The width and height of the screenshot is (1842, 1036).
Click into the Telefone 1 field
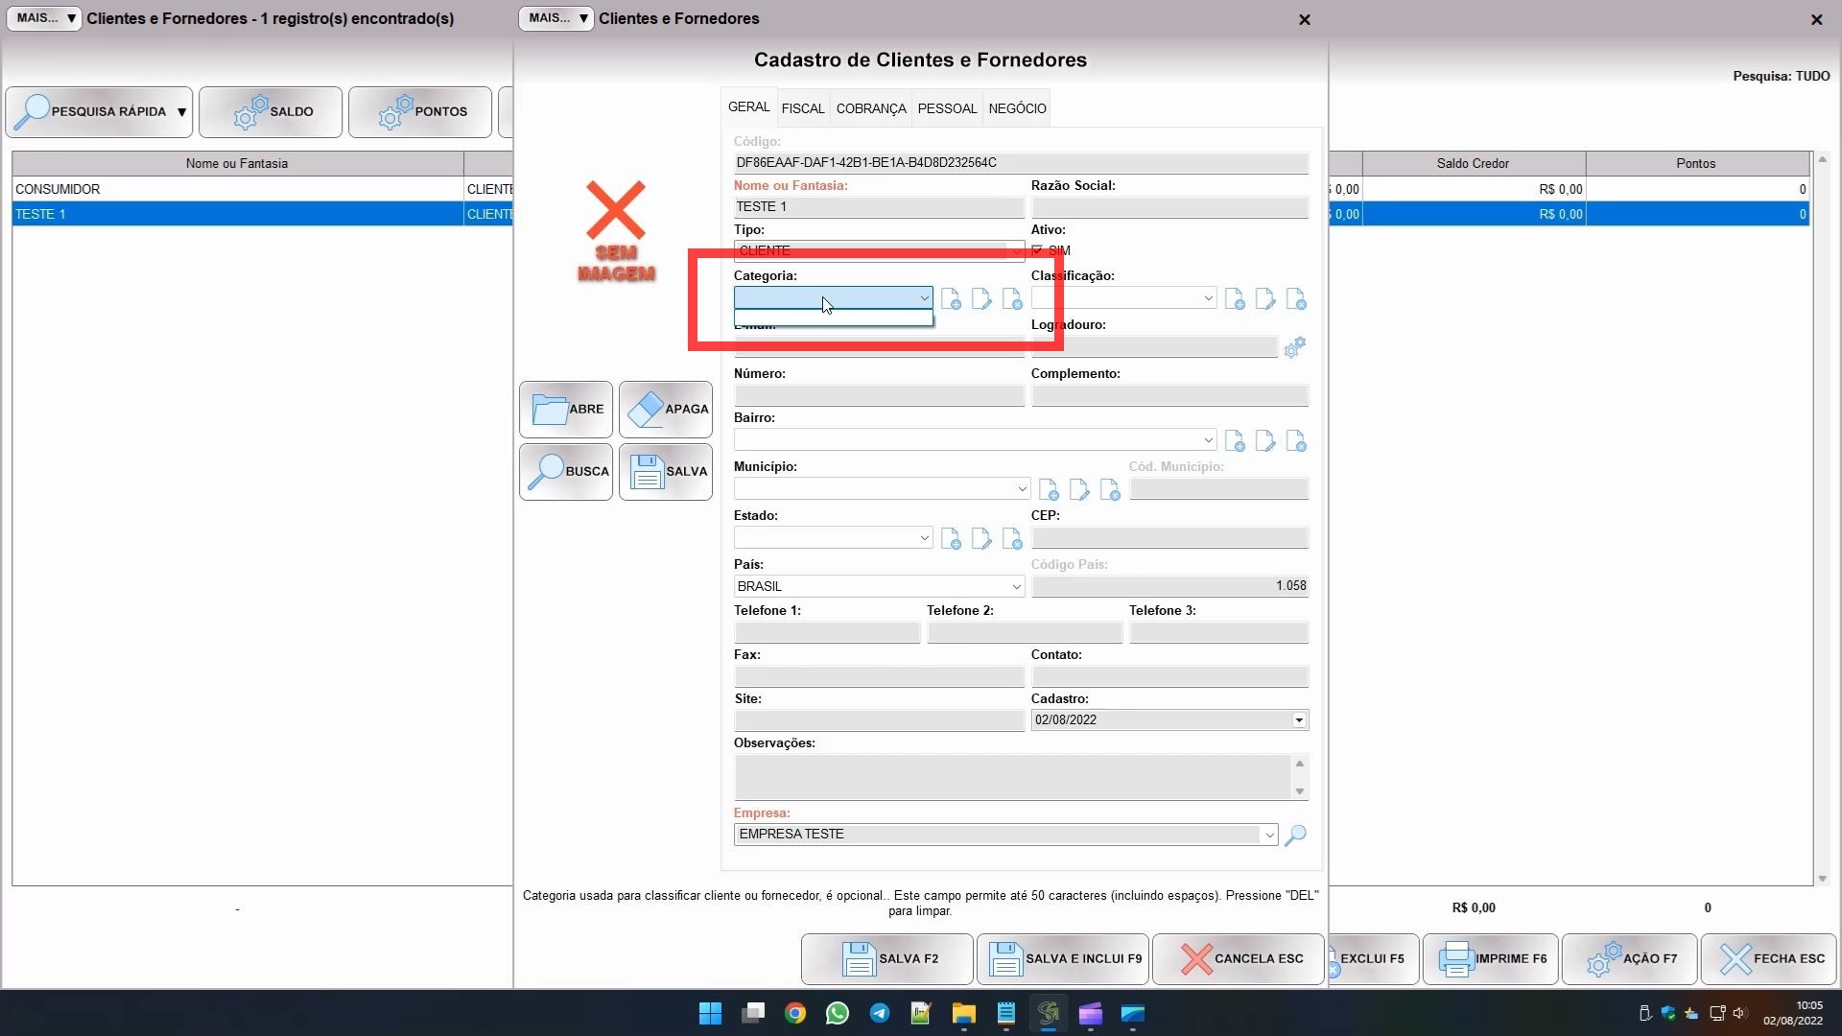tap(827, 633)
